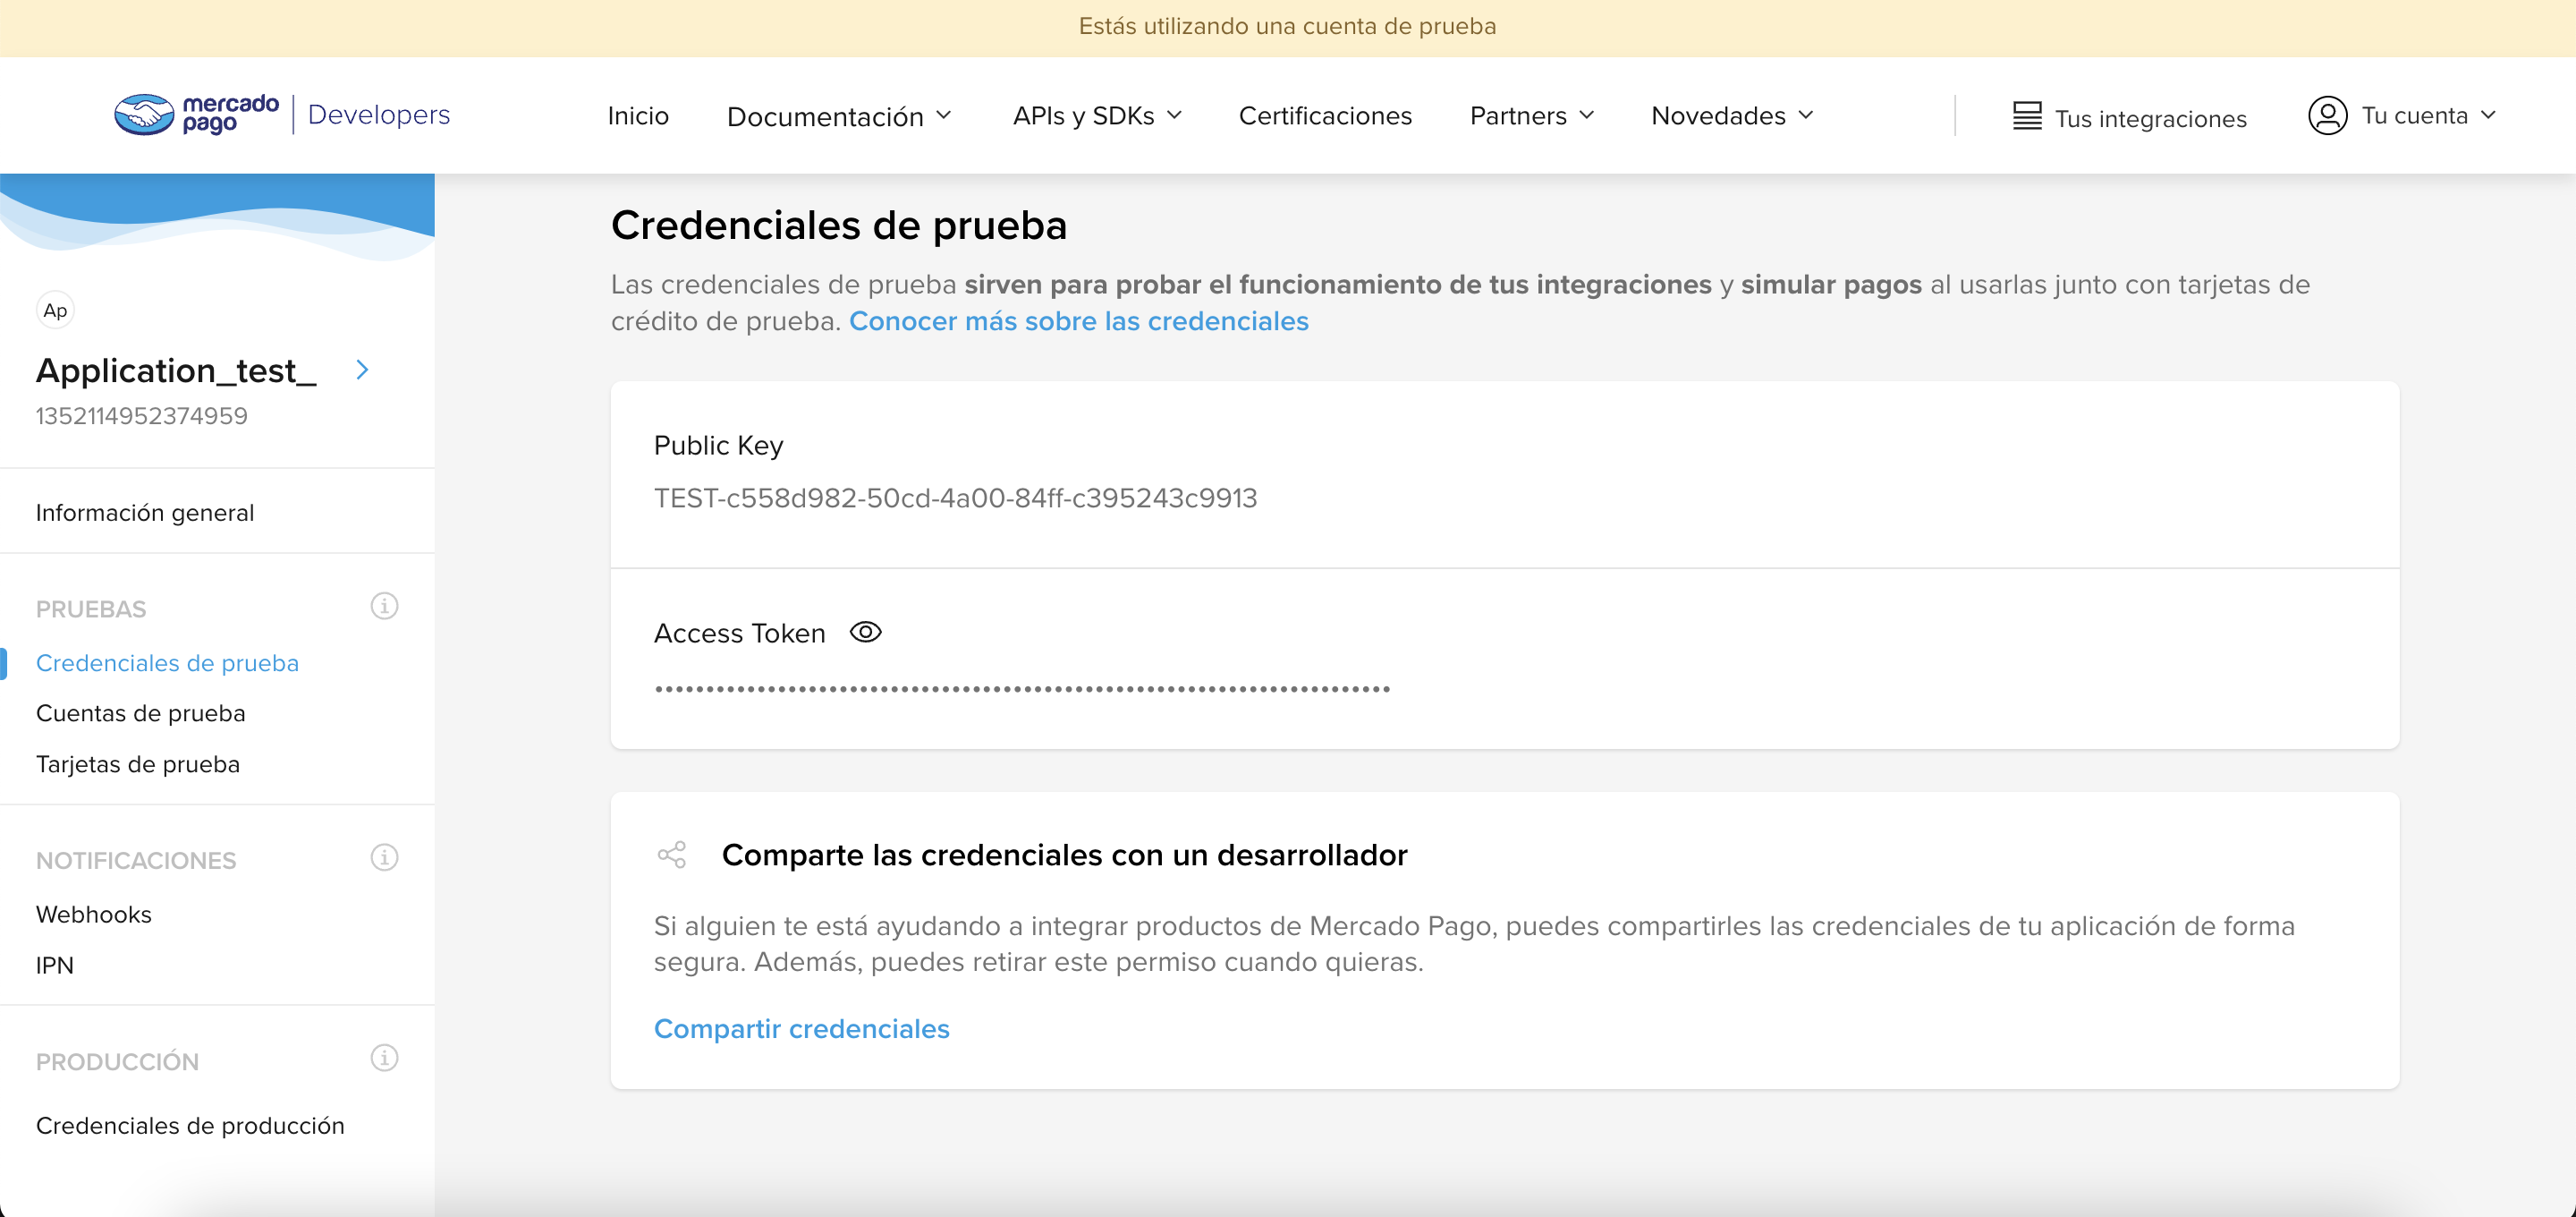Open Información general in sidebar
This screenshot has width=2576, height=1217.
point(145,513)
